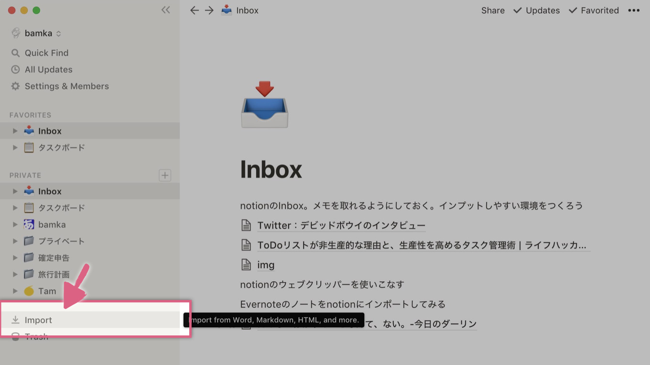The image size is (650, 365).
Task: Expand the 確定申告 page toggle
Action: [x=15, y=258]
